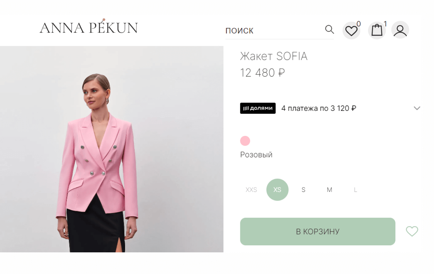The width and height of the screenshot is (434, 274).
Task: Add the jacket with В КОРЗИНУ button
Action: point(318,231)
